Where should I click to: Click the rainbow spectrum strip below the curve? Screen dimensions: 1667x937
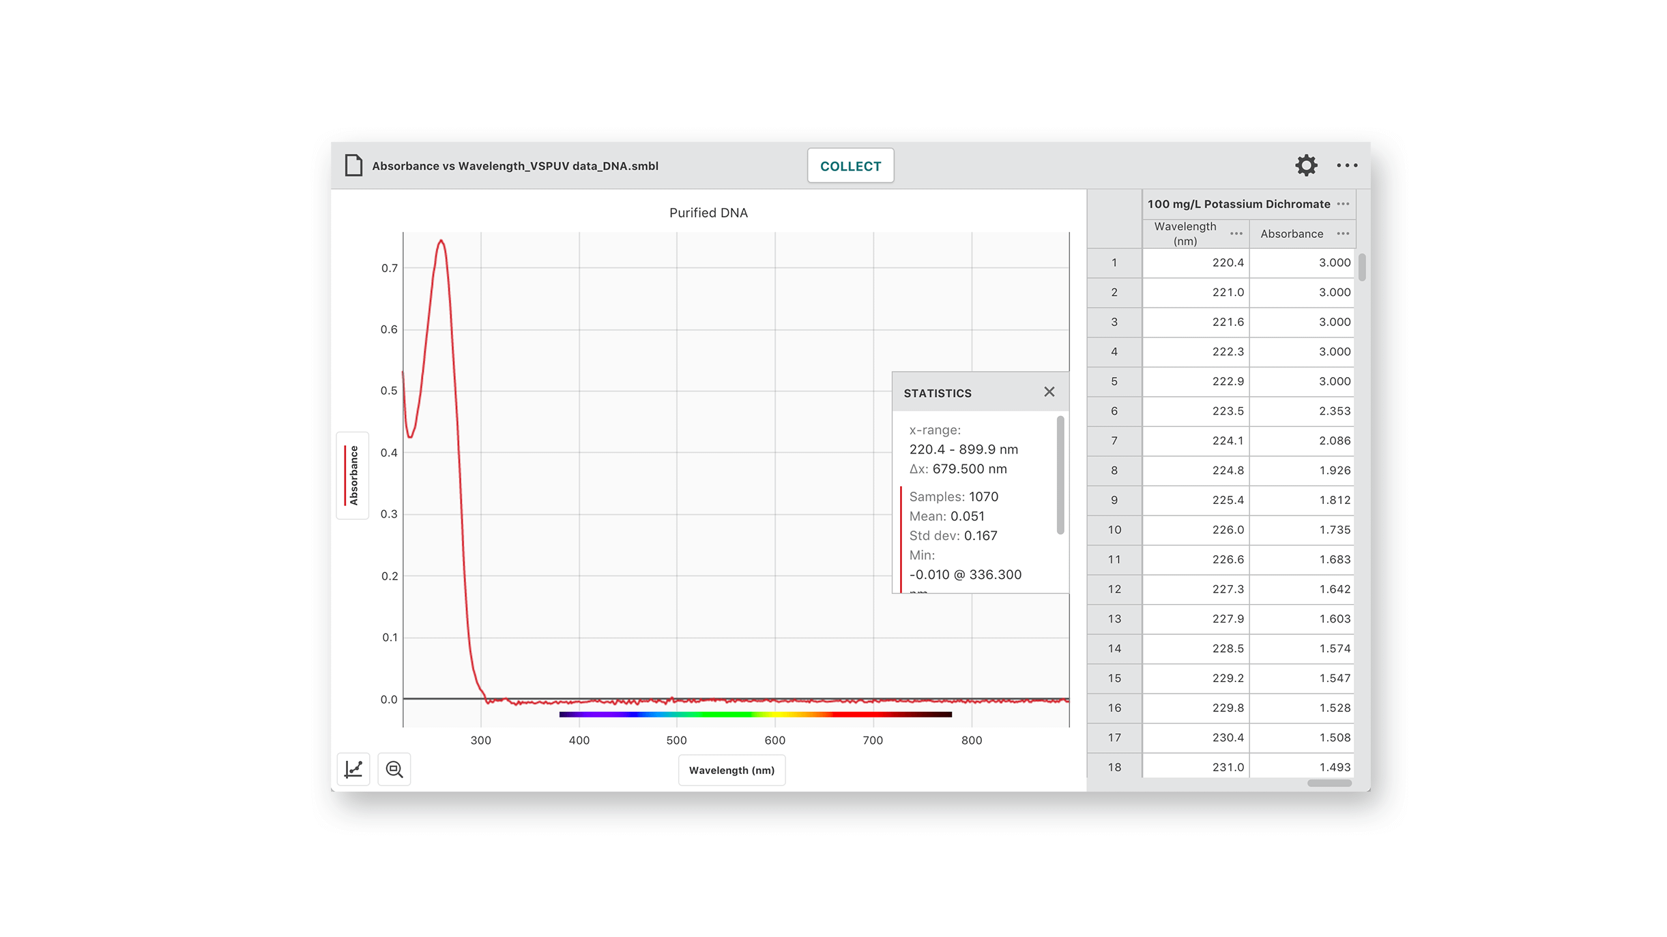click(x=755, y=714)
